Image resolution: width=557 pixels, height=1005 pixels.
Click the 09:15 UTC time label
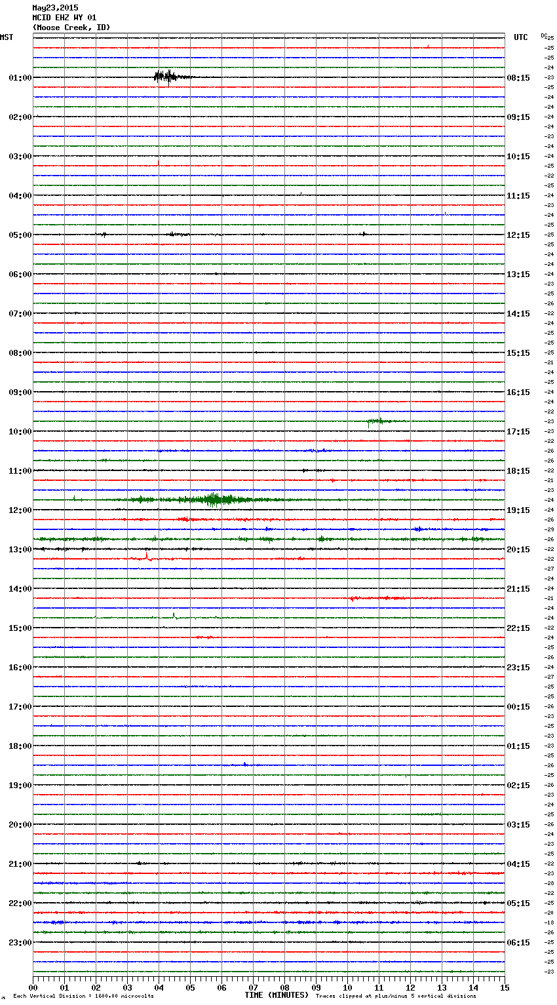pyautogui.click(x=518, y=117)
